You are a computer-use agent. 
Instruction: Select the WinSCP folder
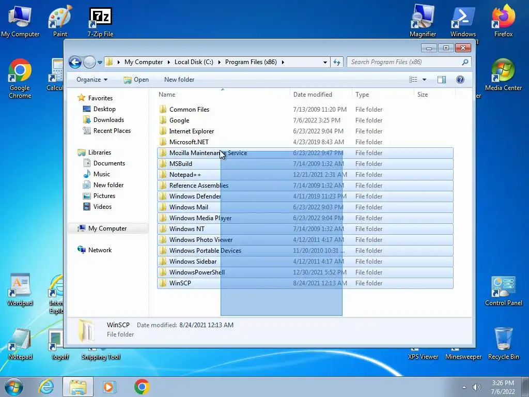point(305,283)
